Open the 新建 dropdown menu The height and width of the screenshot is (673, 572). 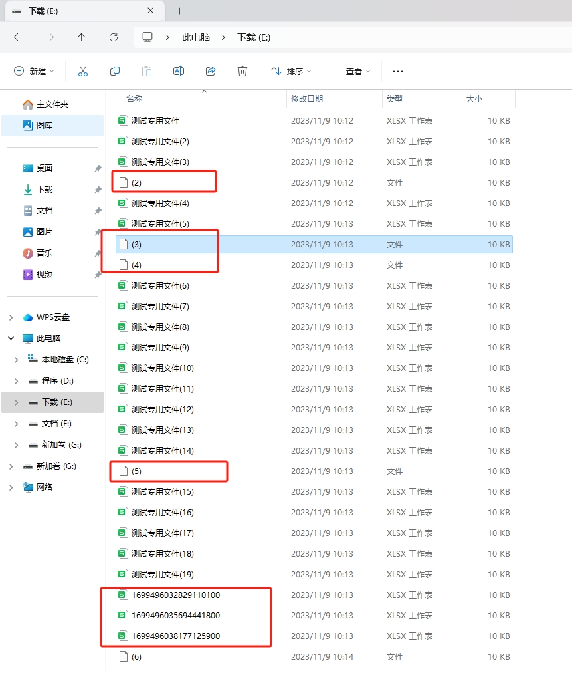pyautogui.click(x=34, y=71)
